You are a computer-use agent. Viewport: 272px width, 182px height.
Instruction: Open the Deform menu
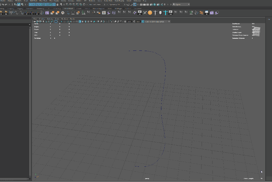coord(79,1)
